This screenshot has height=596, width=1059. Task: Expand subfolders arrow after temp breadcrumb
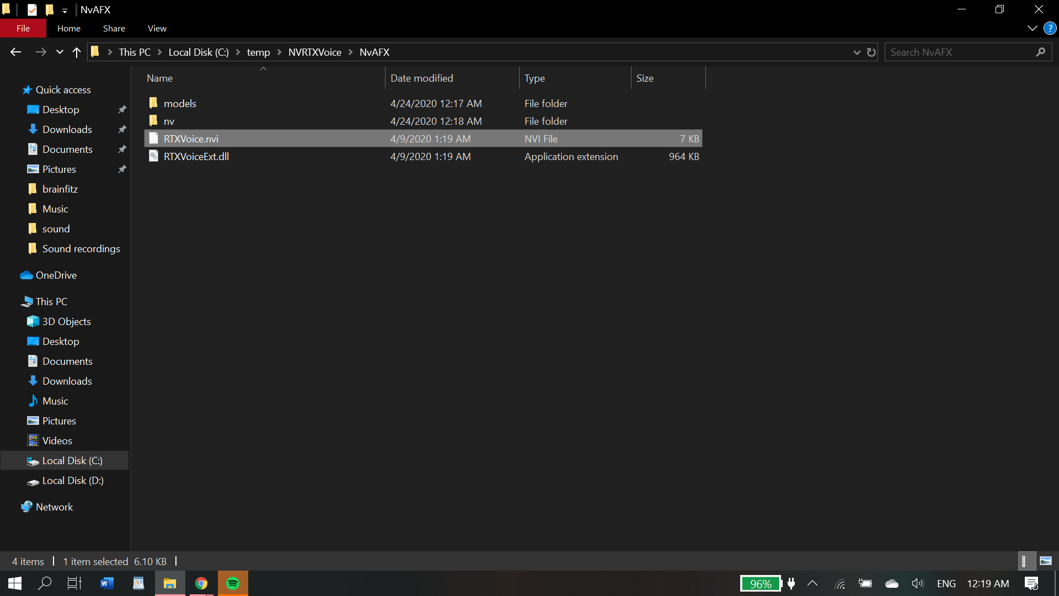279,52
